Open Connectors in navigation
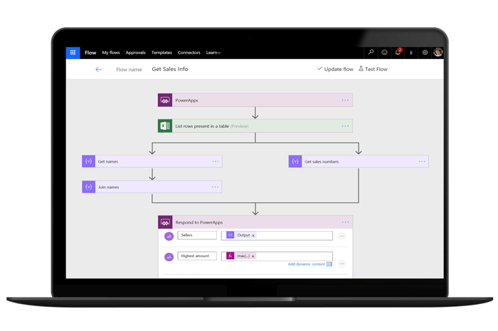Screen dimensions: 498x331 click(189, 53)
